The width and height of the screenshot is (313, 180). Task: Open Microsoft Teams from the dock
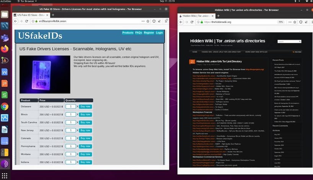coord(4,37)
